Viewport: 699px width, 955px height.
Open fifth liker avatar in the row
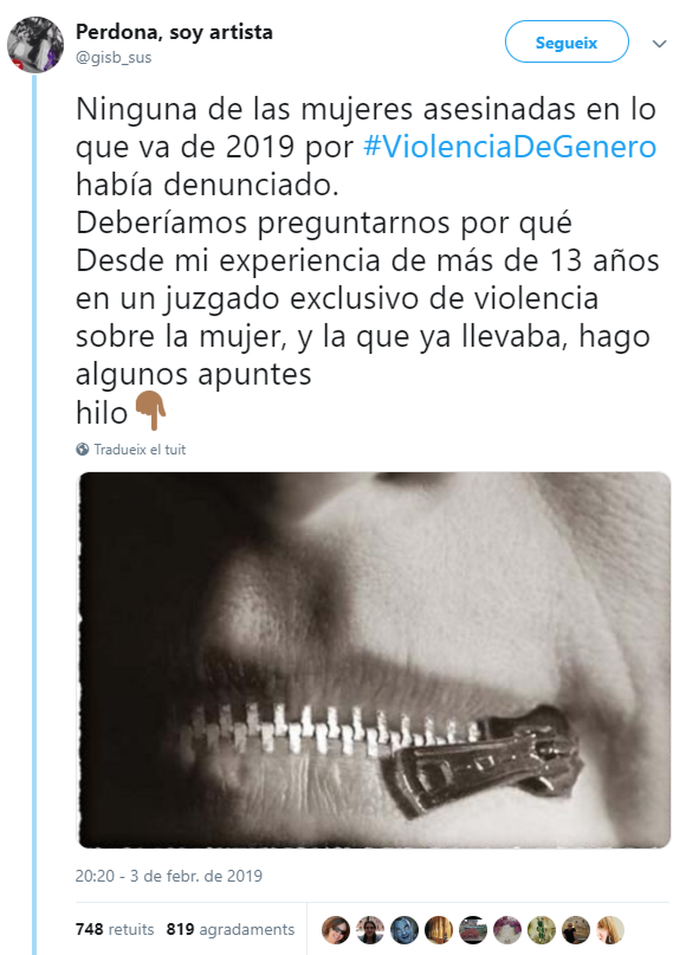pos(473,930)
